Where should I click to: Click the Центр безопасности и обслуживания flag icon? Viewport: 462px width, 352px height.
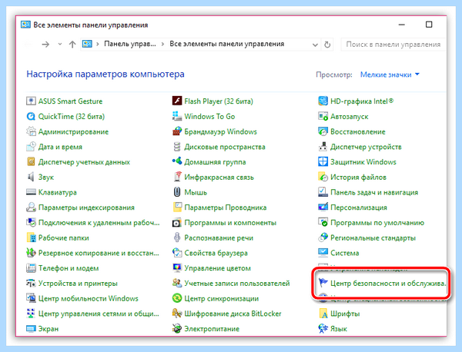tap(323, 283)
